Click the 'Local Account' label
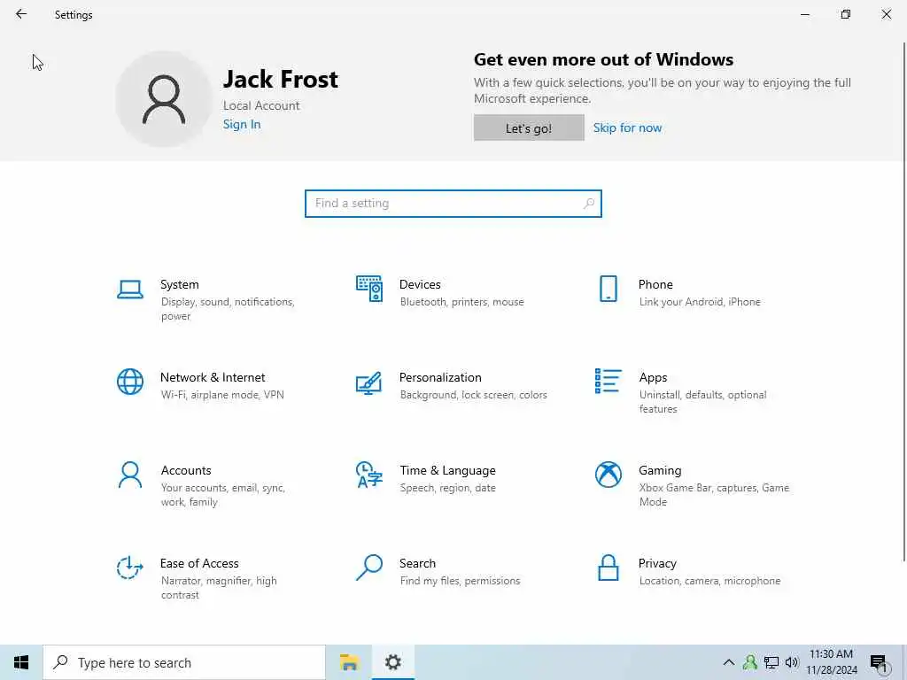Screen dimensions: 907x680 (261, 106)
